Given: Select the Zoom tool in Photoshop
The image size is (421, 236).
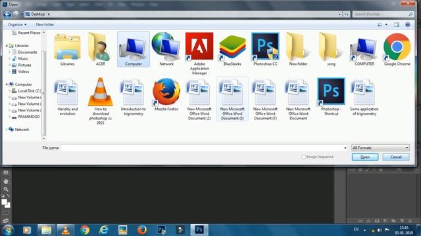Looking at the screenshot, I should (6, 189).
